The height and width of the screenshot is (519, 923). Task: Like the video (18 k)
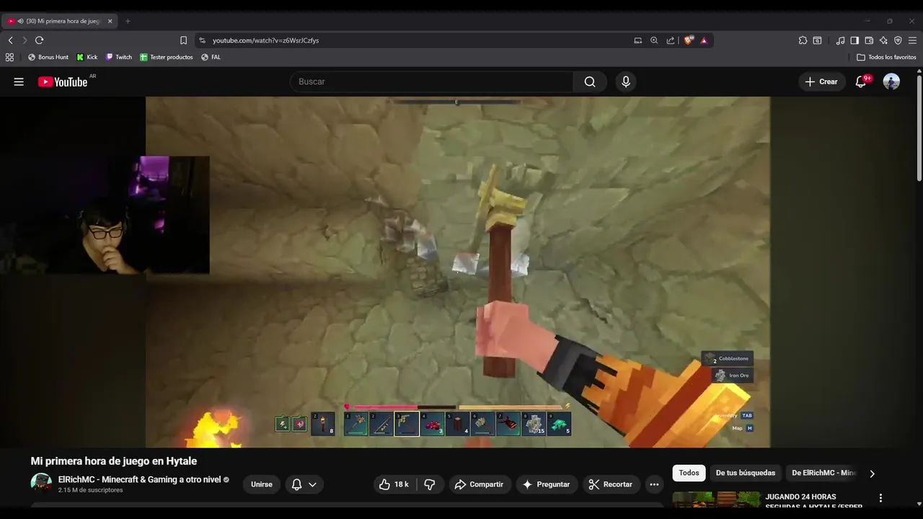[394, 484]
